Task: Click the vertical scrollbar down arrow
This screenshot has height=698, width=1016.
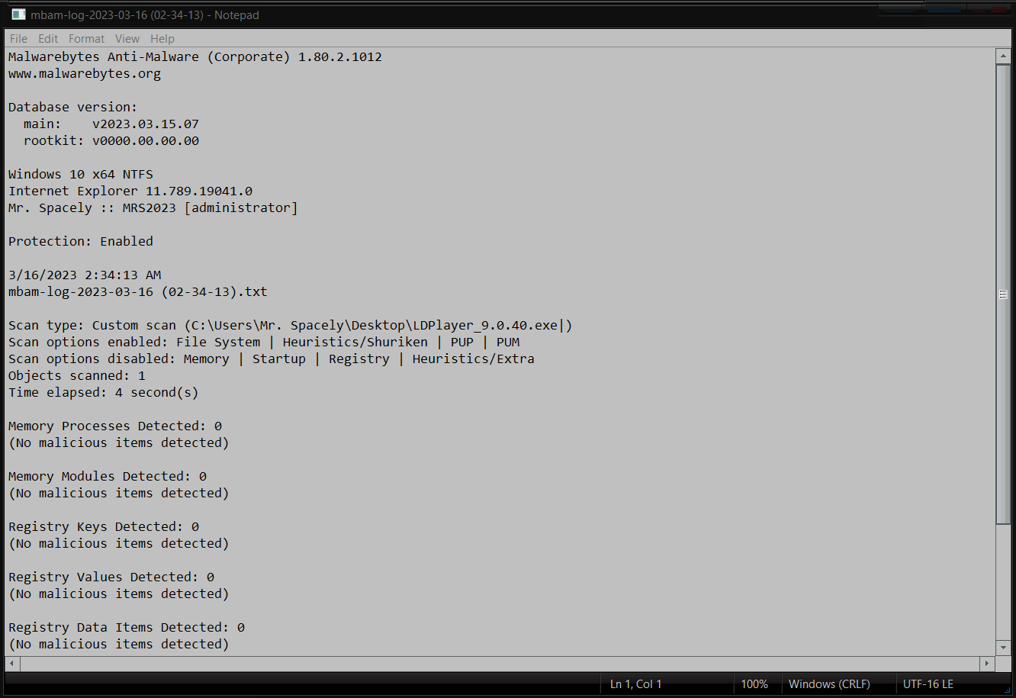Action: coord(1003,647)
